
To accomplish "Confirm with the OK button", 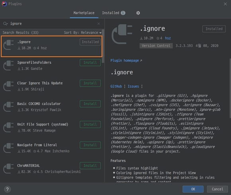I will pyautogui.click(x=193, y=189).
